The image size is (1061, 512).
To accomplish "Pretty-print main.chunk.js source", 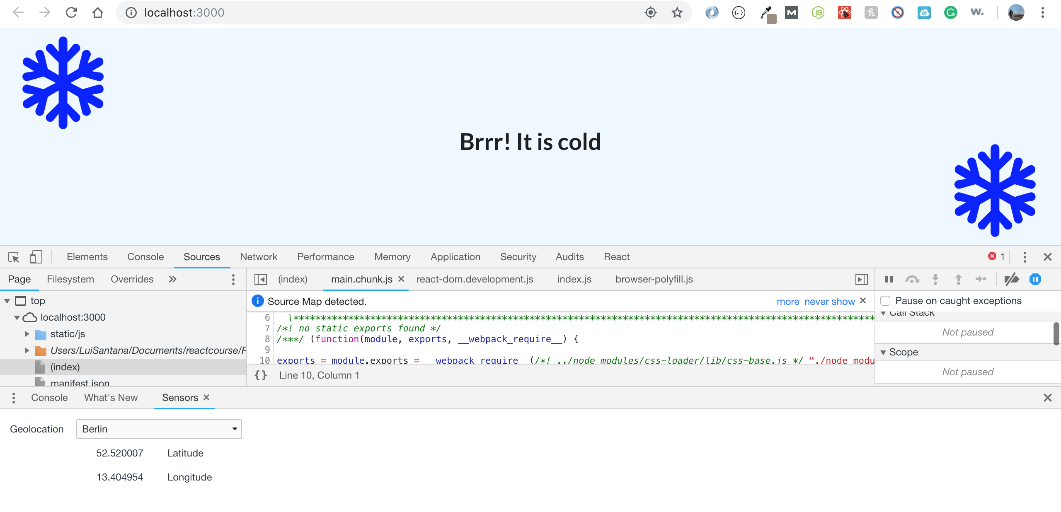I will [260, 375].
